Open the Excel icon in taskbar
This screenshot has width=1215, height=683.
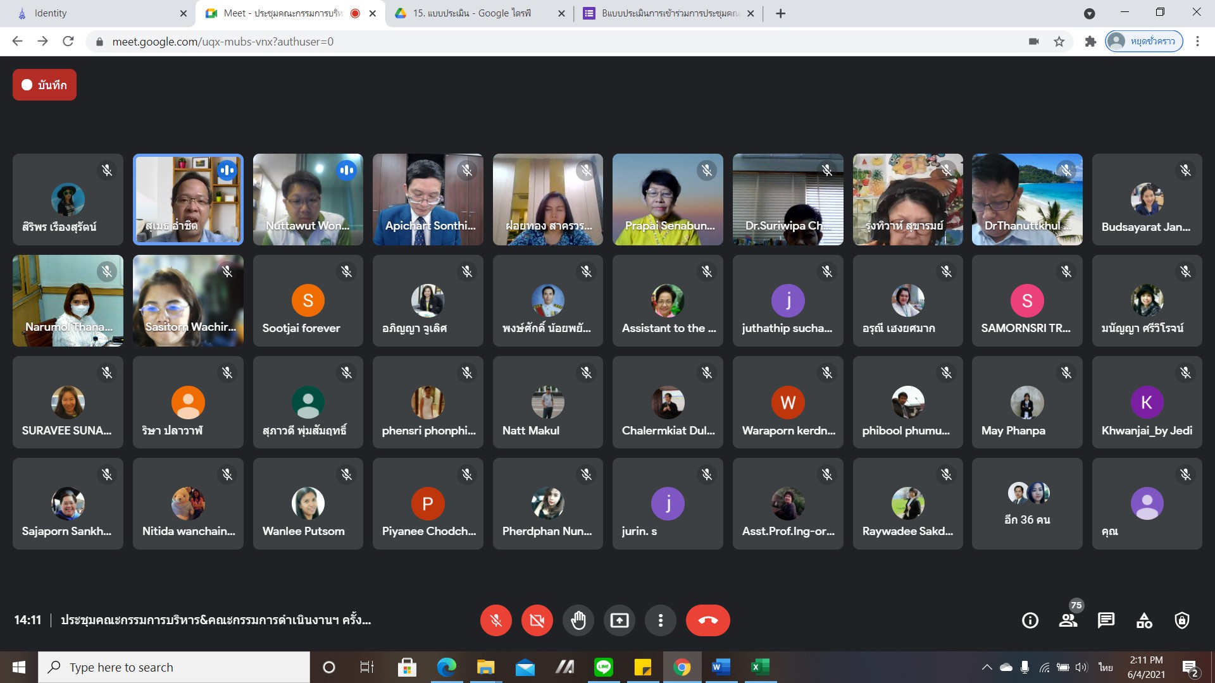point(759,667)
